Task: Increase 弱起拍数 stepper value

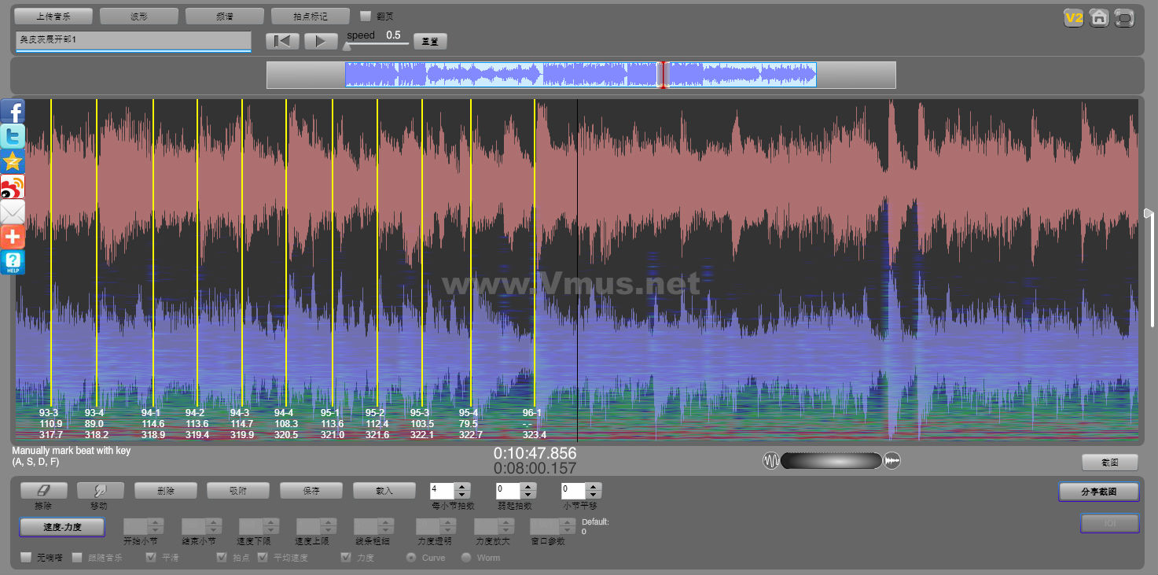Action: 528,486
